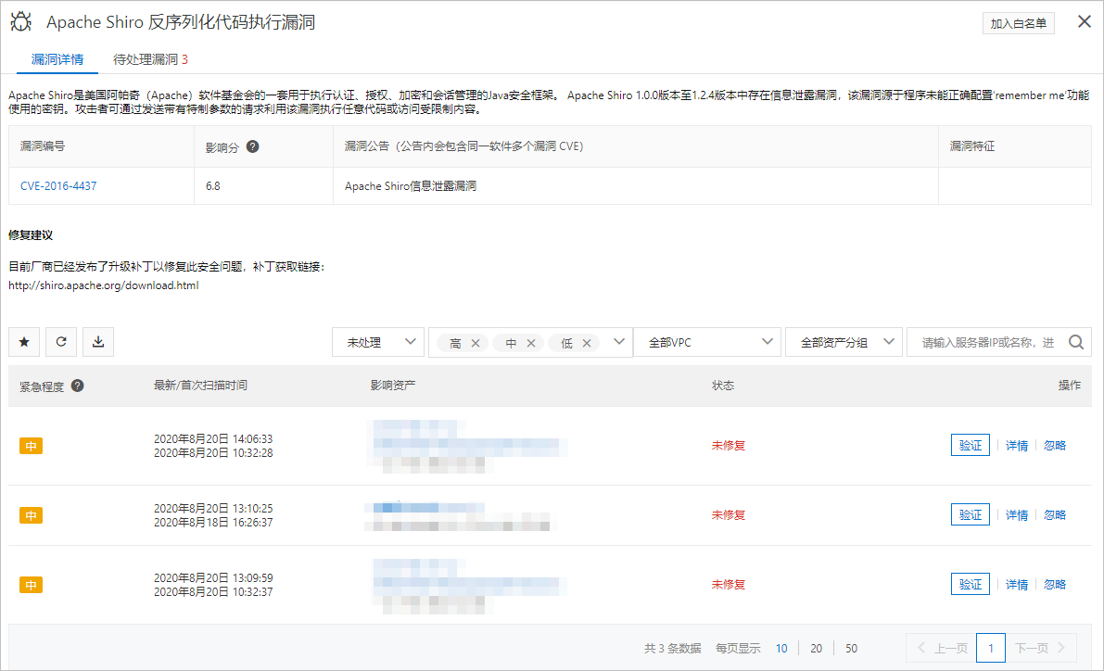Open the 全部VPC dropdown

click(707, 342)
